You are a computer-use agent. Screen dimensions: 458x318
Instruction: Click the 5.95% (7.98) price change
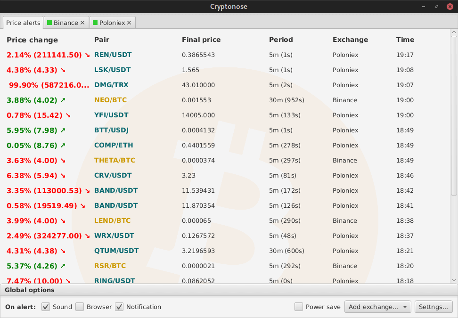32,130
